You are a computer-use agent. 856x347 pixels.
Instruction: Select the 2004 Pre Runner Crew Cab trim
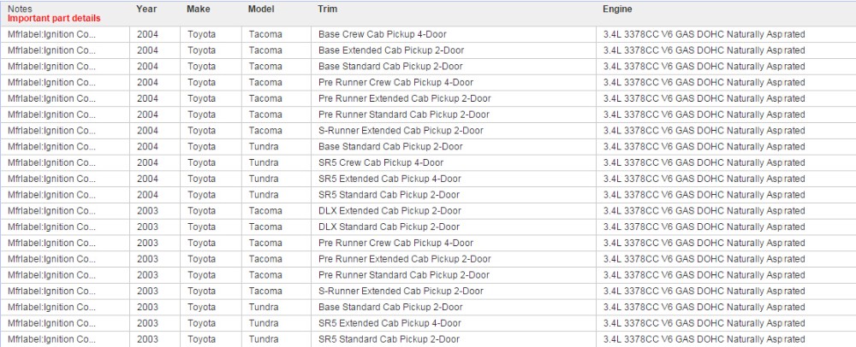[395, 82]
